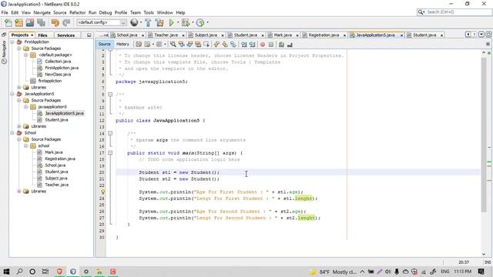Open the File menu
Image resolution: width=493 pixels, height=277 pixels.
(x=5, y=12)
